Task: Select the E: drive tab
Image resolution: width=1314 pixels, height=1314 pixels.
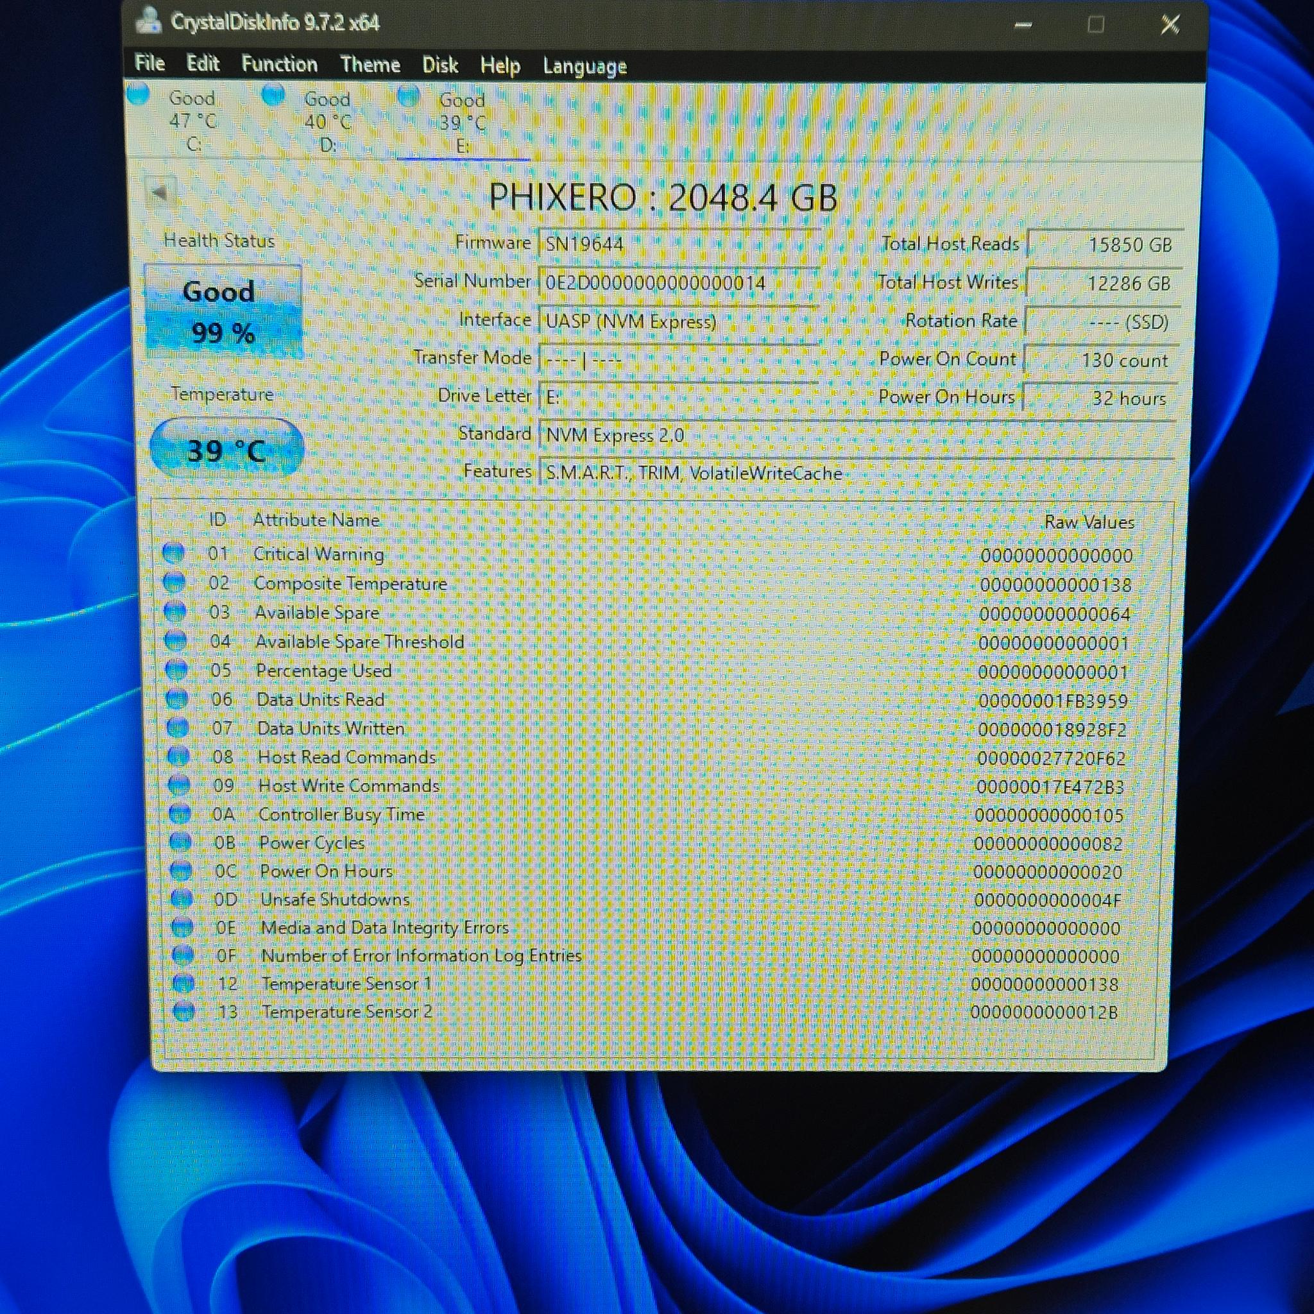Action: click(463, 124)
